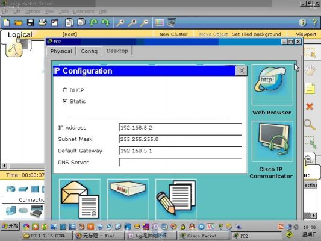321x241 pixels.
Task: Open the Edit menu
Action: click(x=17, y=11)
